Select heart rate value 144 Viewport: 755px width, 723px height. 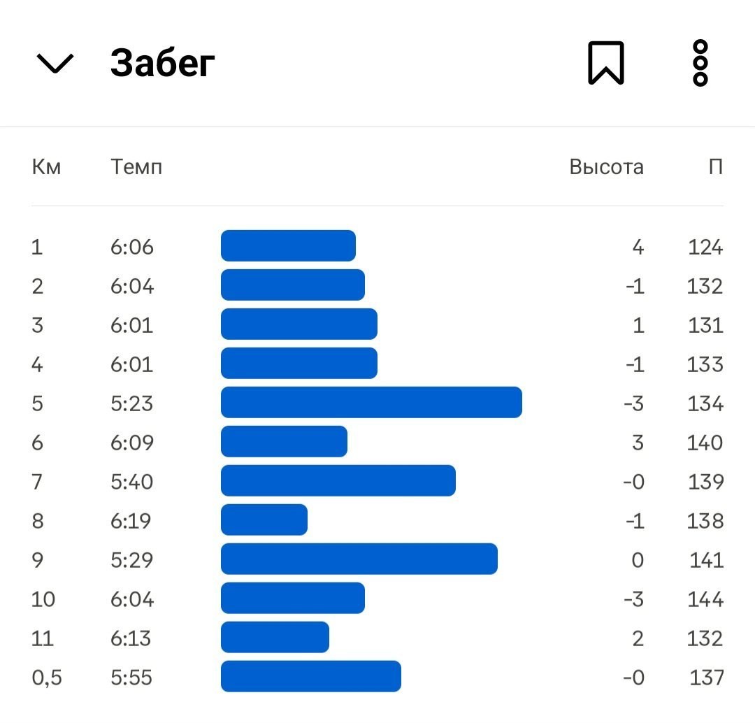705,599
